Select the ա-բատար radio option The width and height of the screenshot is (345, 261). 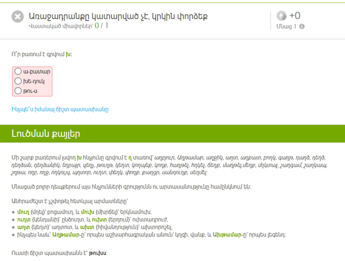click(x=18, y=71)
